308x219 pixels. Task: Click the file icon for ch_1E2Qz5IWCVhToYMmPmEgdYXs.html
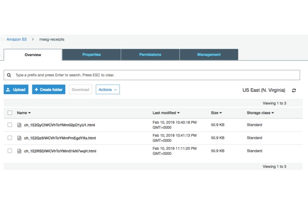[19, 138]
